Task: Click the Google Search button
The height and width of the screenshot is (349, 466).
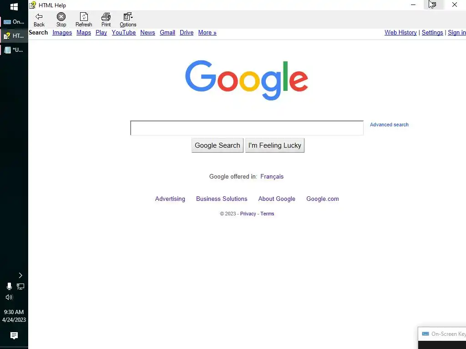Action: coord(217,145)
